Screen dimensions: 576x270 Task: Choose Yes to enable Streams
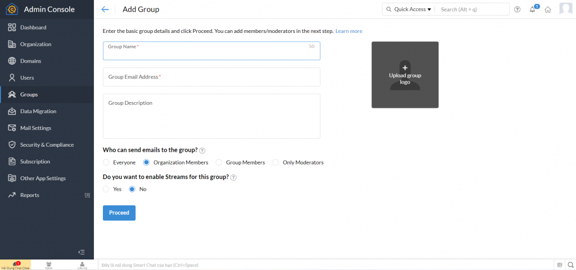coord(106,189)
